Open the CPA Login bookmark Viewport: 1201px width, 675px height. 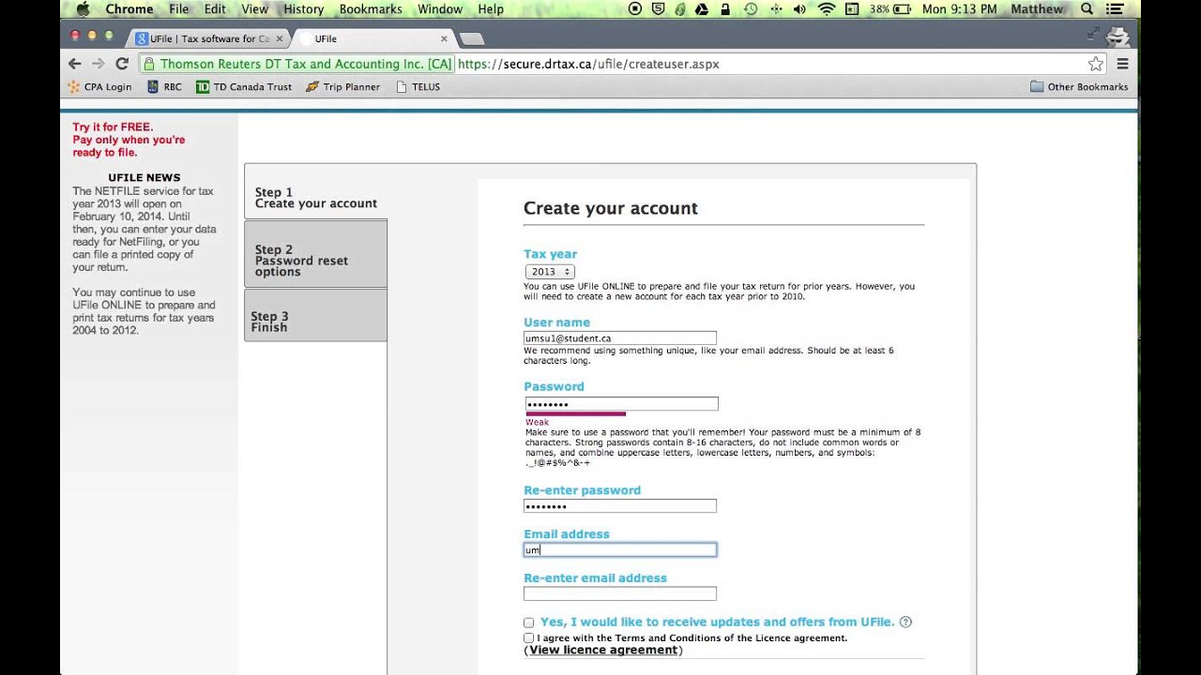99,86
